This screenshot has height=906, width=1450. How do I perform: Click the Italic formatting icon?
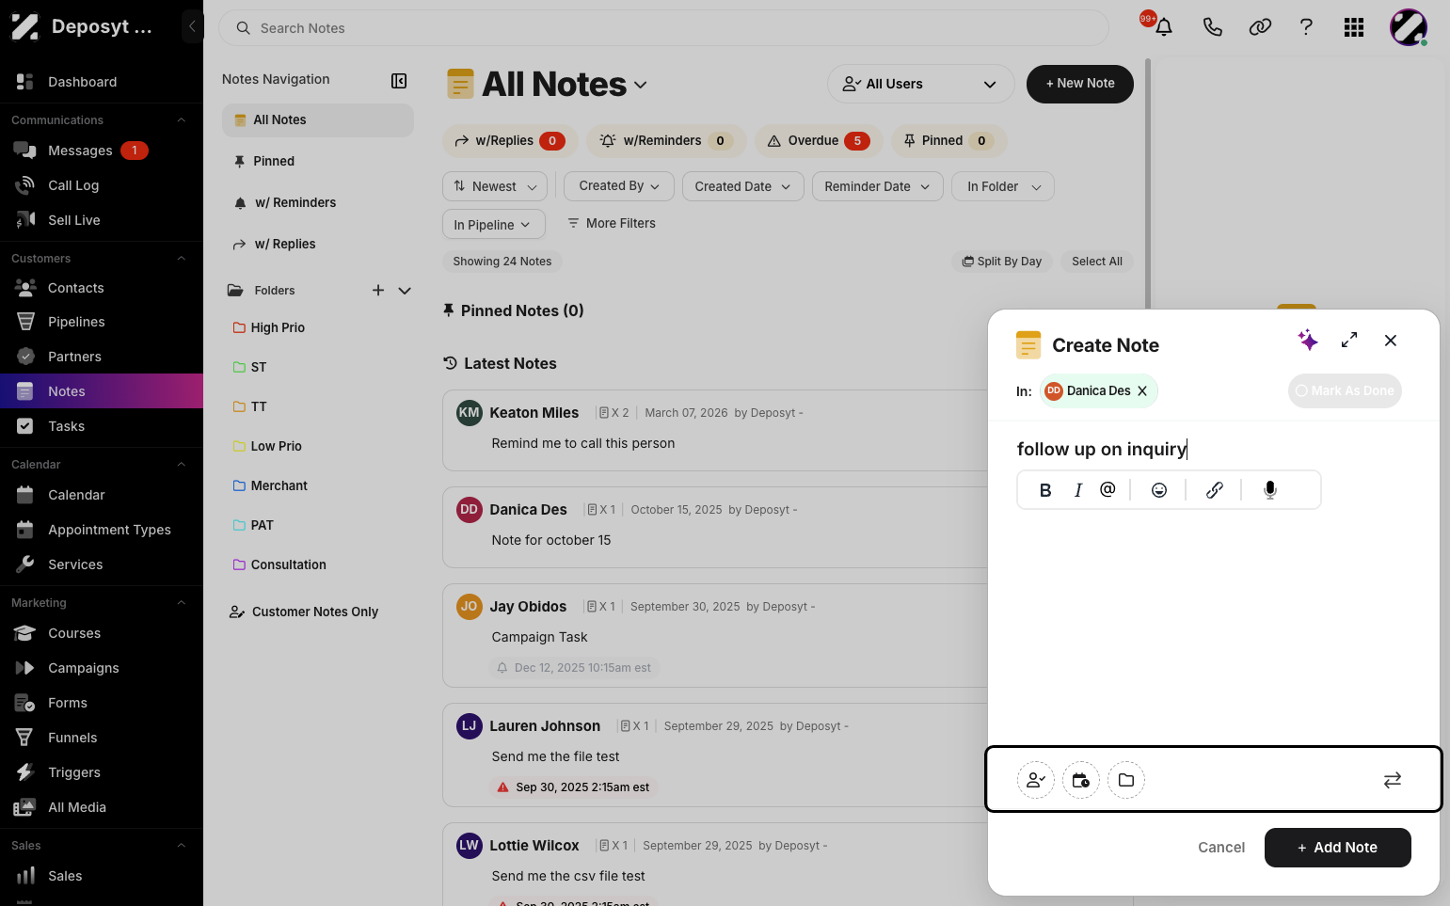tap(1078, 490)
